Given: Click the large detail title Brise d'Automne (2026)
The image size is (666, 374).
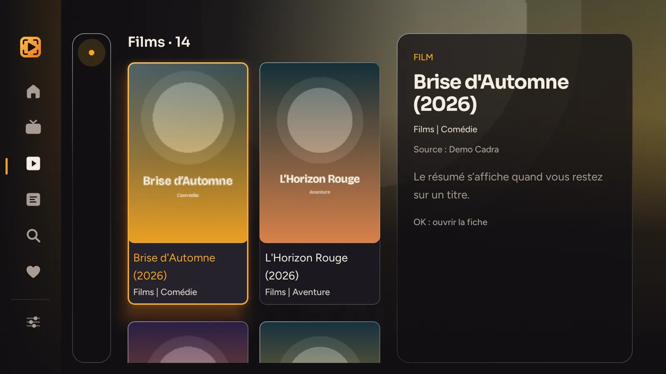Looking at the screenshot, I should click(491, 93).
